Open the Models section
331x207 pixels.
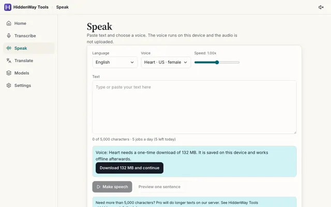29,73
